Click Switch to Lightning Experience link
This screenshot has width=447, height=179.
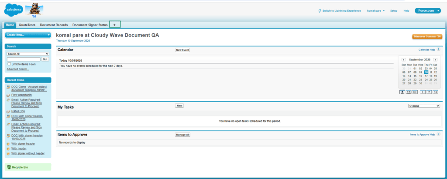341,11
